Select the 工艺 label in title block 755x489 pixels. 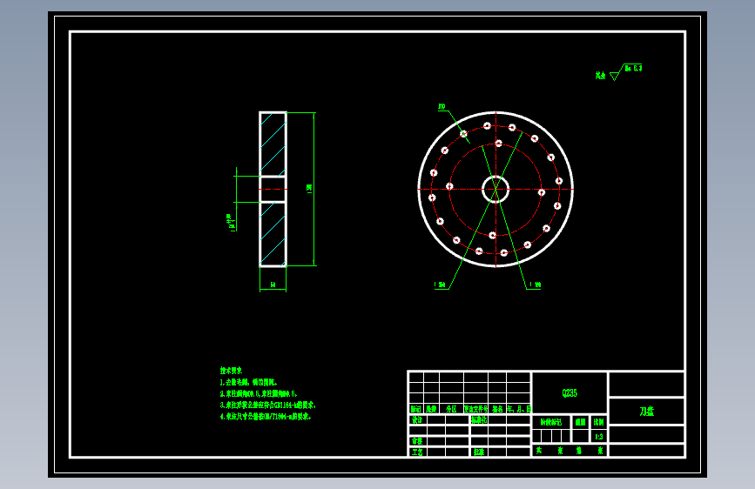[x=417, y=452]
